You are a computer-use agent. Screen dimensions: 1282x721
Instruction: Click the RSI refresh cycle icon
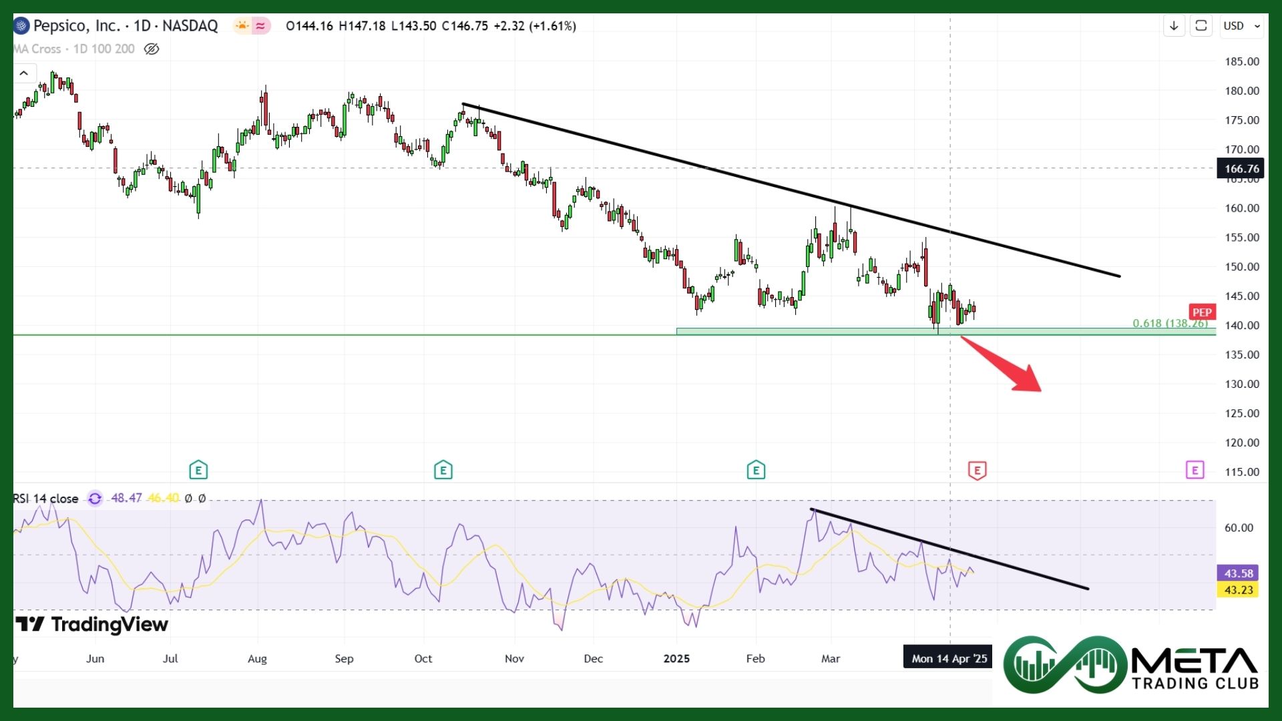tap(95, 499)
